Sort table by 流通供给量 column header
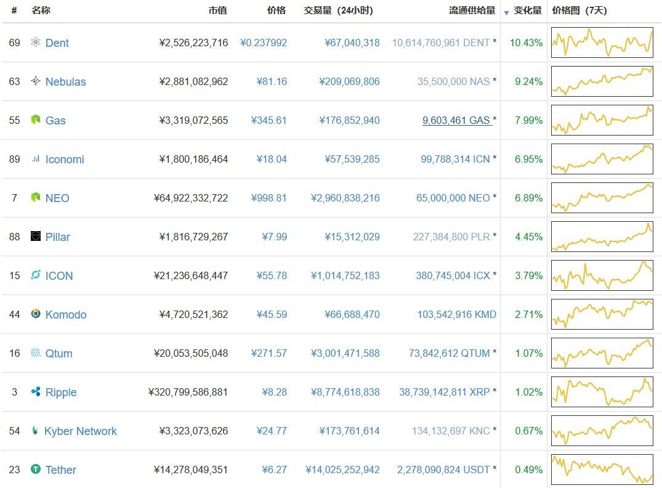The height and width of the screenshot is (488, 662). (x=472, y=10)
